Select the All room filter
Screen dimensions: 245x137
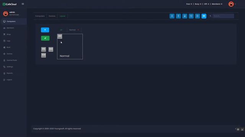point(61,30)
